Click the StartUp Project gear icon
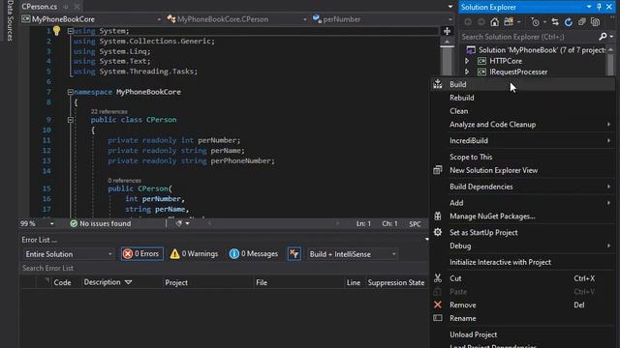Image resolution: width=620 pixels, height=348 pixels. (x=438, y=232)
